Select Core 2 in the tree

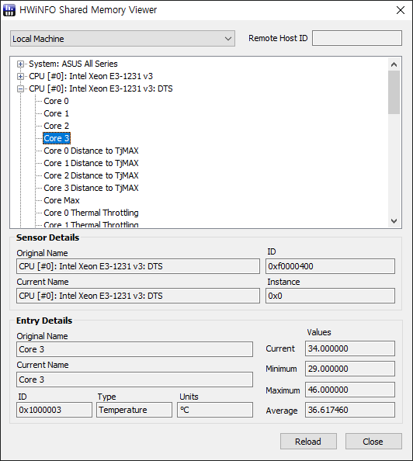click(x=56, y=126)
